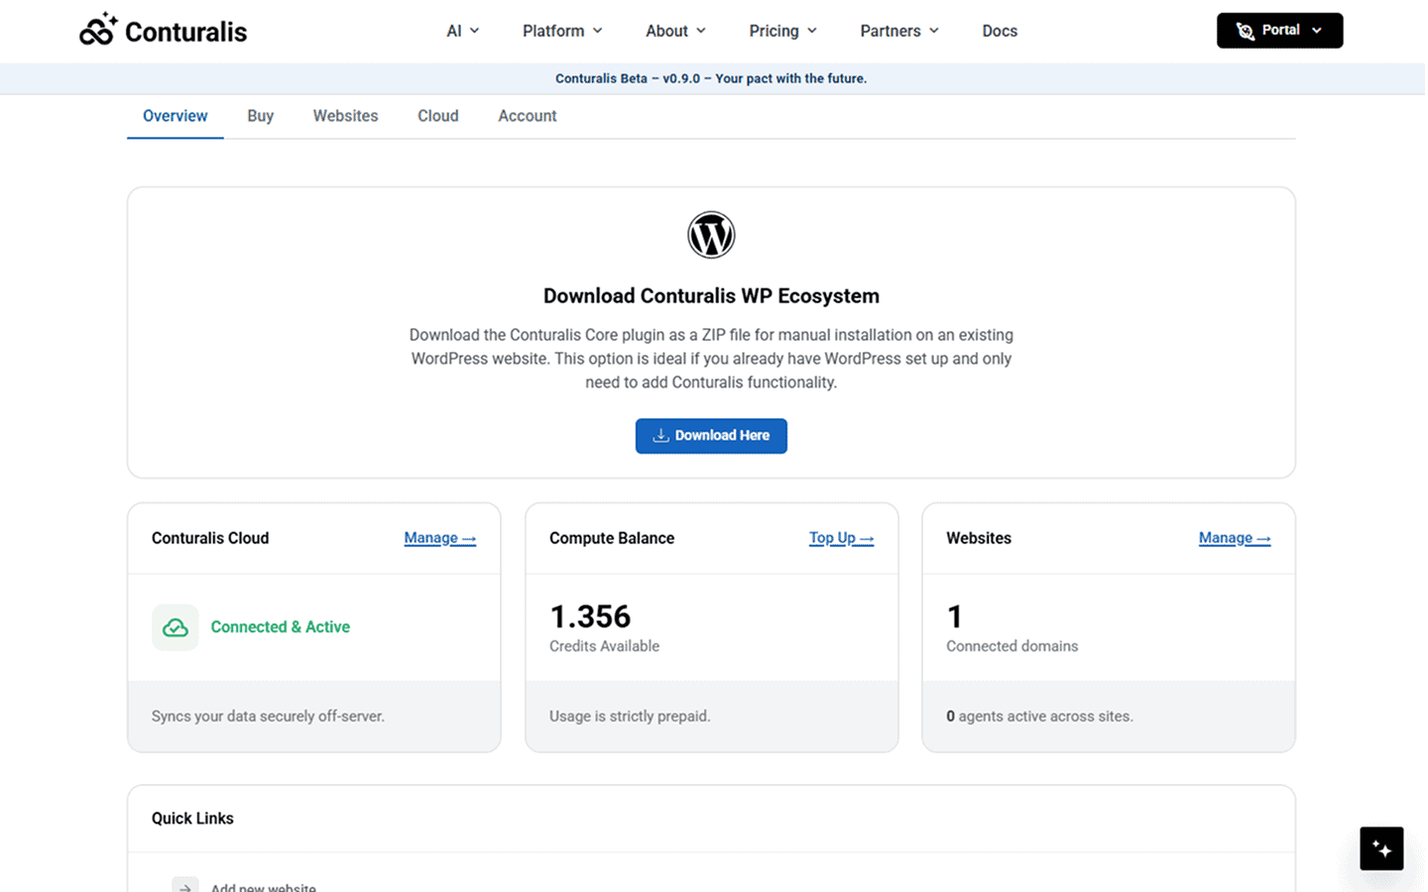Click the Connected domains label
Viewport: 1428px width, 892px height.
tap(1011, 646)
